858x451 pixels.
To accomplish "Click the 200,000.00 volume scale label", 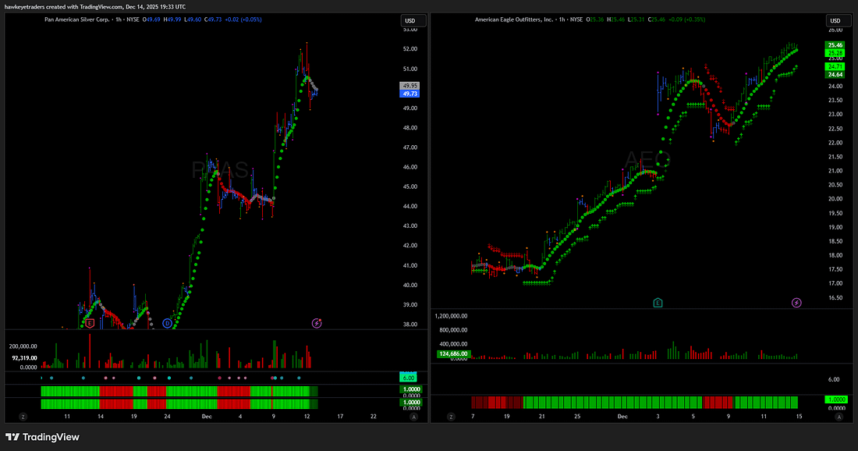I will click(23, 346).
